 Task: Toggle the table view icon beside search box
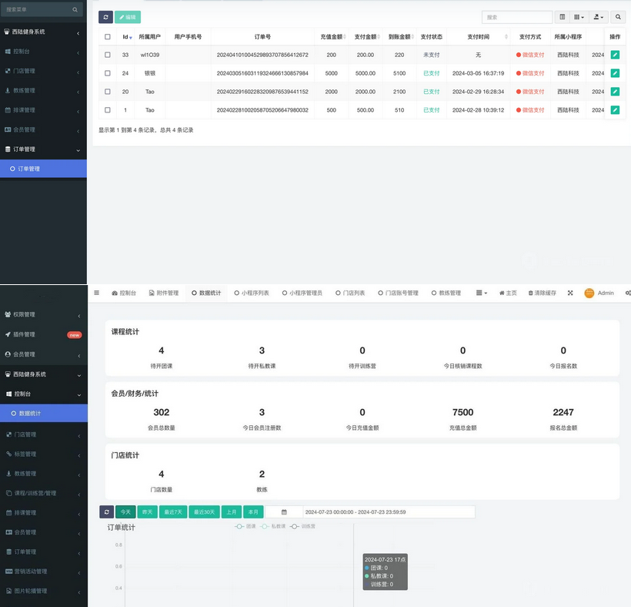point(562,17)
